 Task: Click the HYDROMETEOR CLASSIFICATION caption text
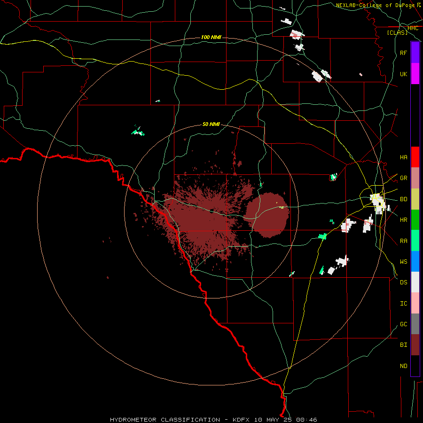click(x=165, y=420)
